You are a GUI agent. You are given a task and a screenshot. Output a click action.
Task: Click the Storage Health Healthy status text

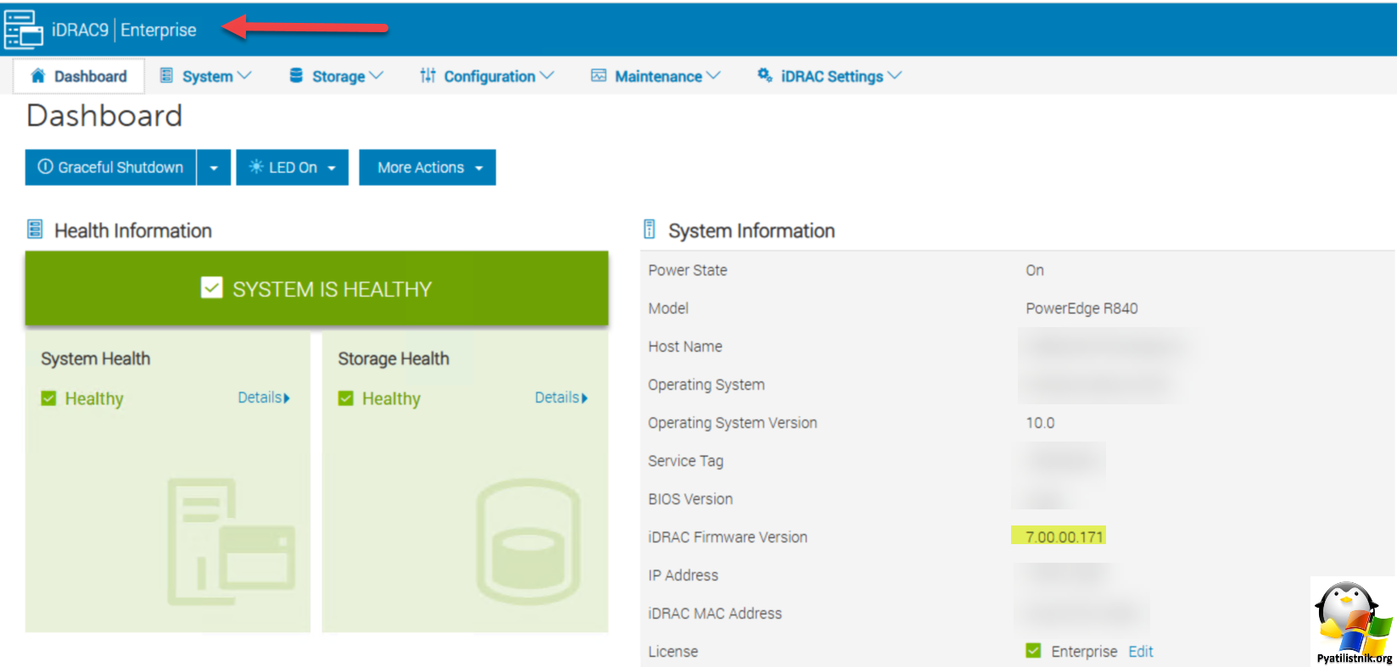pos(391,398)
